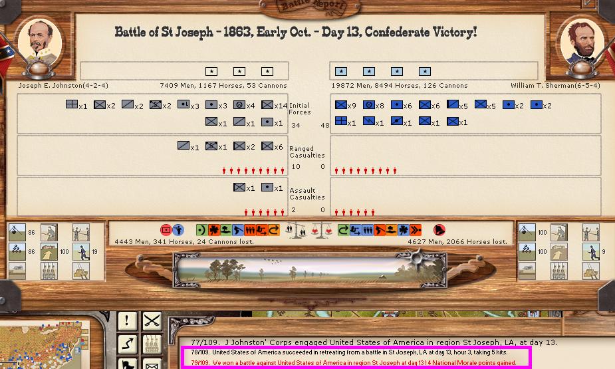Click the Battle Report title plaque

(x=307, y=6)
